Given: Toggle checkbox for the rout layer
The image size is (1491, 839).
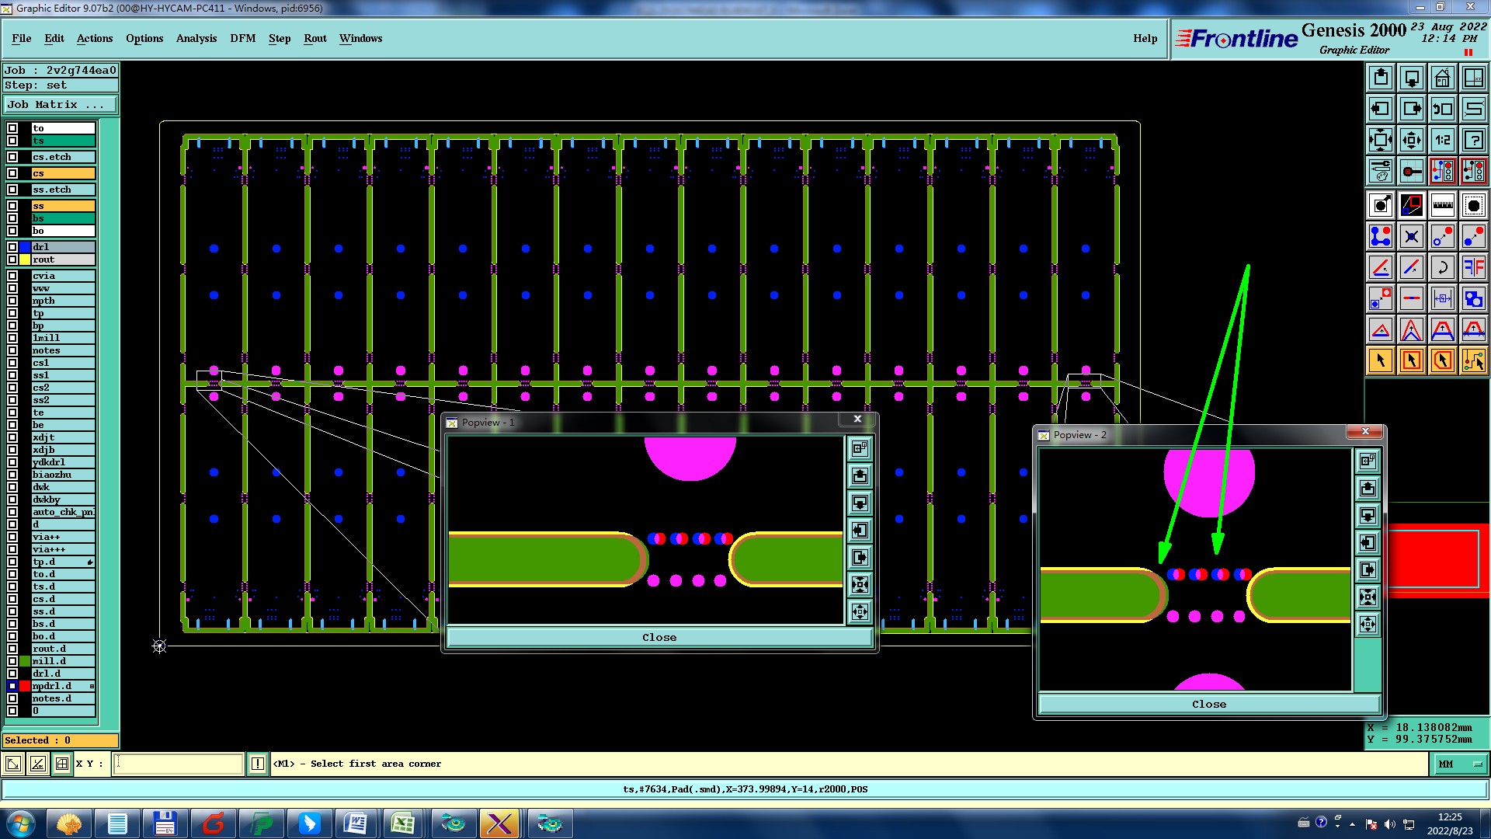Looking at the screenshot, I should tap(12, 259).
